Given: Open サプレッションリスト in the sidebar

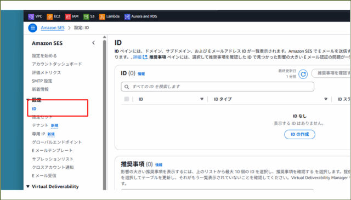Looking at the screenshot, I should pos(53,159).
